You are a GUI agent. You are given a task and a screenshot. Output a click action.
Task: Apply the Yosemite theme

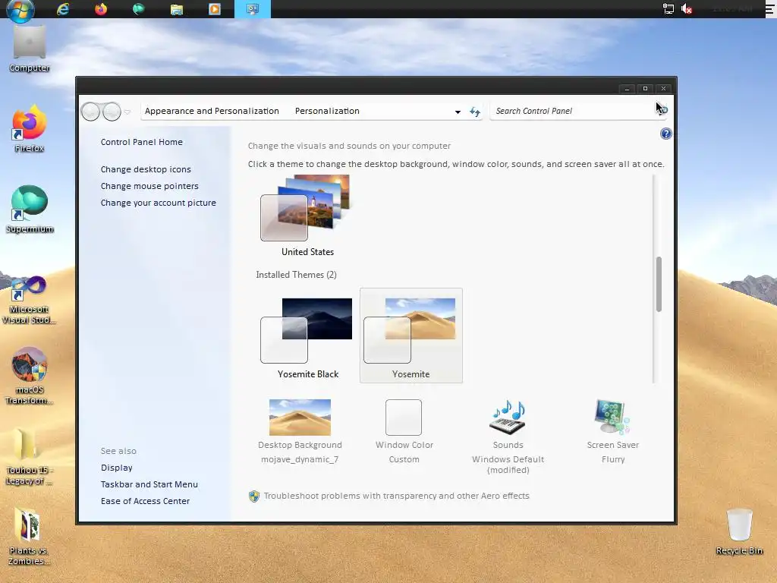click(x=411, y=336)
